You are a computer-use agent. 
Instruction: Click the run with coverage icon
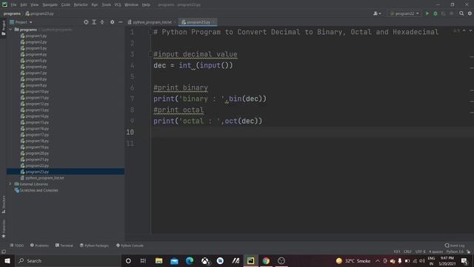pos(443,13)
